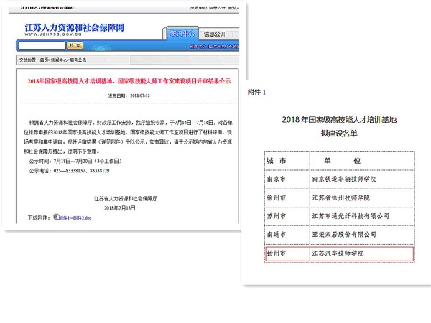Screen dimensions: 431x323
Task: Open the document icon beside 附件1—附件2.doc
Action: click(56, 217)
